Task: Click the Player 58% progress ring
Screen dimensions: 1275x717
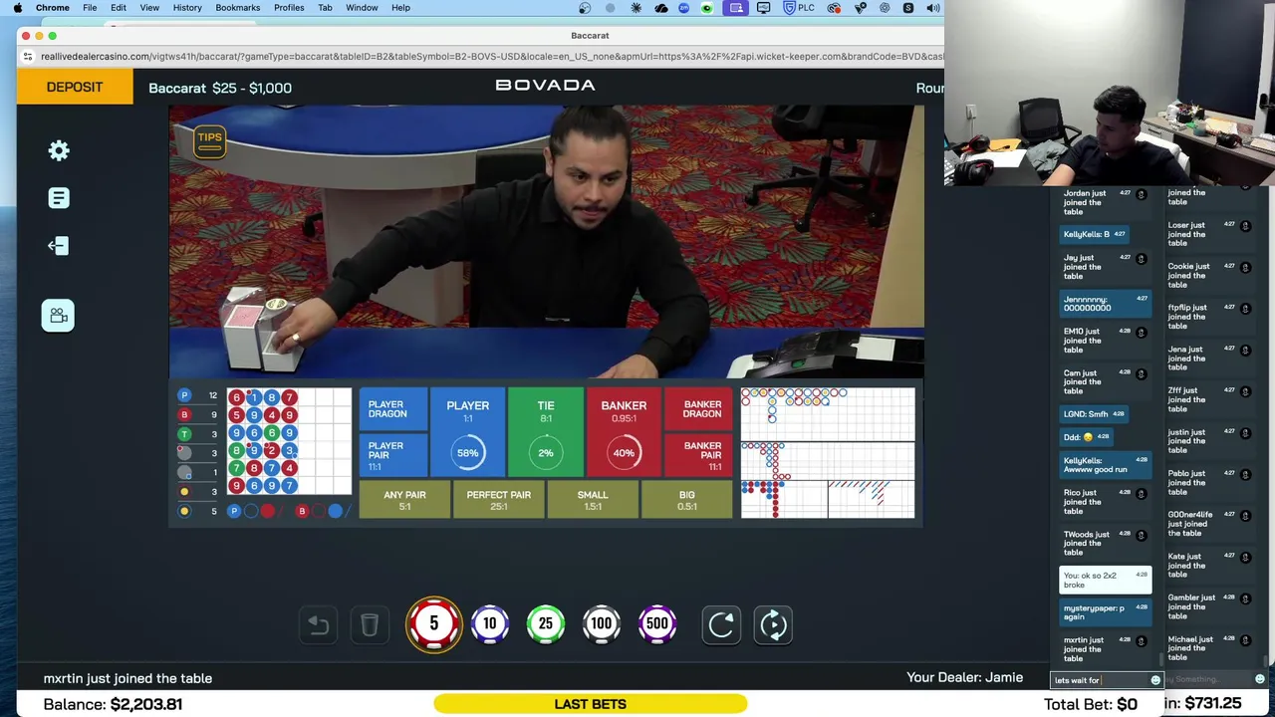Action: click(x=467, y=453)
